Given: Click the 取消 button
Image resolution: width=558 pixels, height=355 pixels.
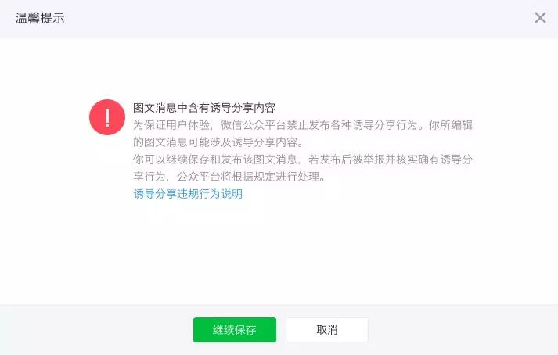Looking at the screenshot, I should click(327, 330).
